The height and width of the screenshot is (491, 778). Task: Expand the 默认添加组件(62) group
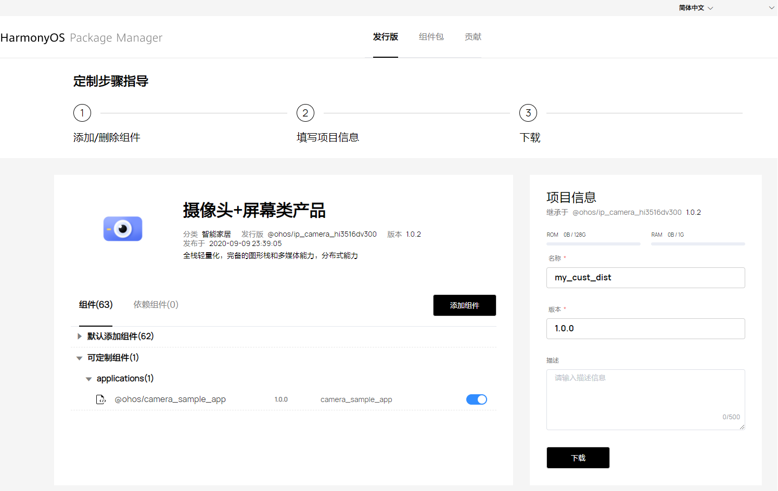(80, 337)
